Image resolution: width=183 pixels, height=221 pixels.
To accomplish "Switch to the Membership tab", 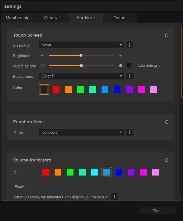I will tap(18, 18).
